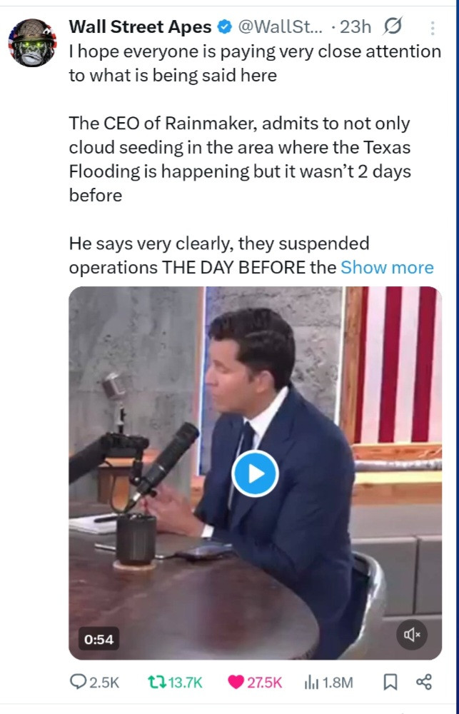Click the paragraph about the Rainmaker CEO
Viewport: 459px width, 714px height.
239,159
